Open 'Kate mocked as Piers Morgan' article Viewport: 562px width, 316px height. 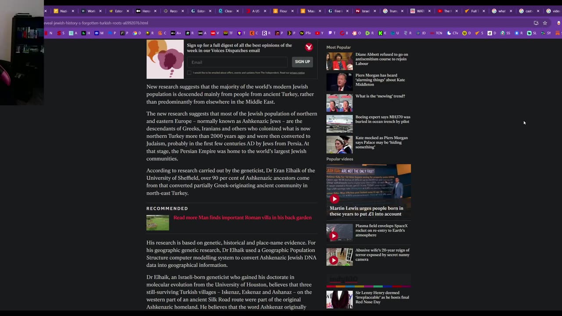(x=382, y=142)
